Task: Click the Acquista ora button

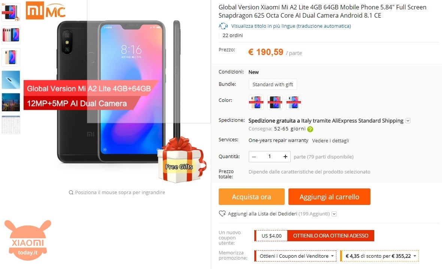Action: [251, 197]
